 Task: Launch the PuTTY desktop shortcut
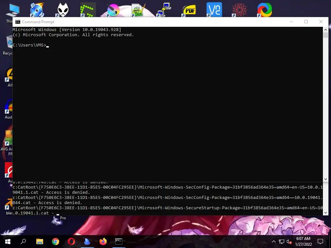164,10
